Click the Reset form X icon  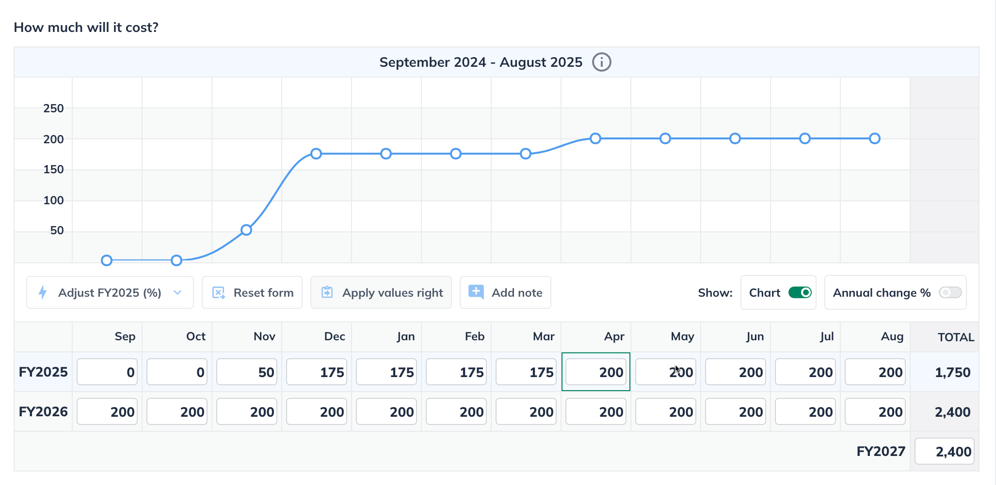pos(219,292)
